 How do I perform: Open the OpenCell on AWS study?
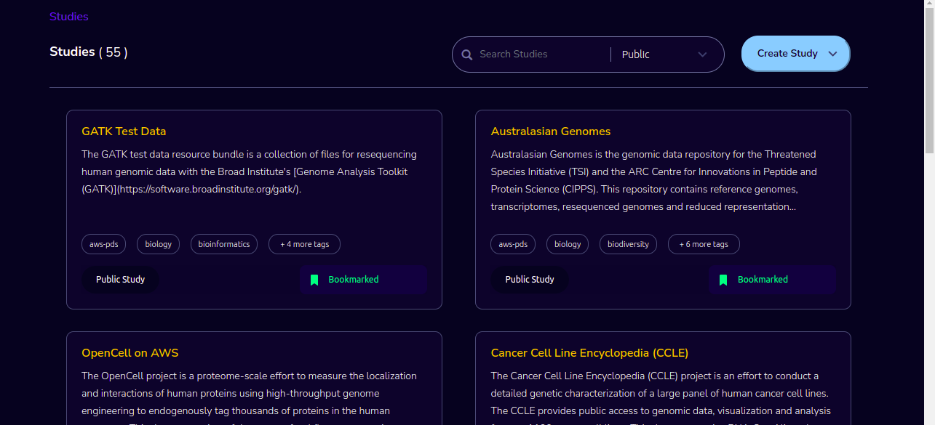coord(130,353)
